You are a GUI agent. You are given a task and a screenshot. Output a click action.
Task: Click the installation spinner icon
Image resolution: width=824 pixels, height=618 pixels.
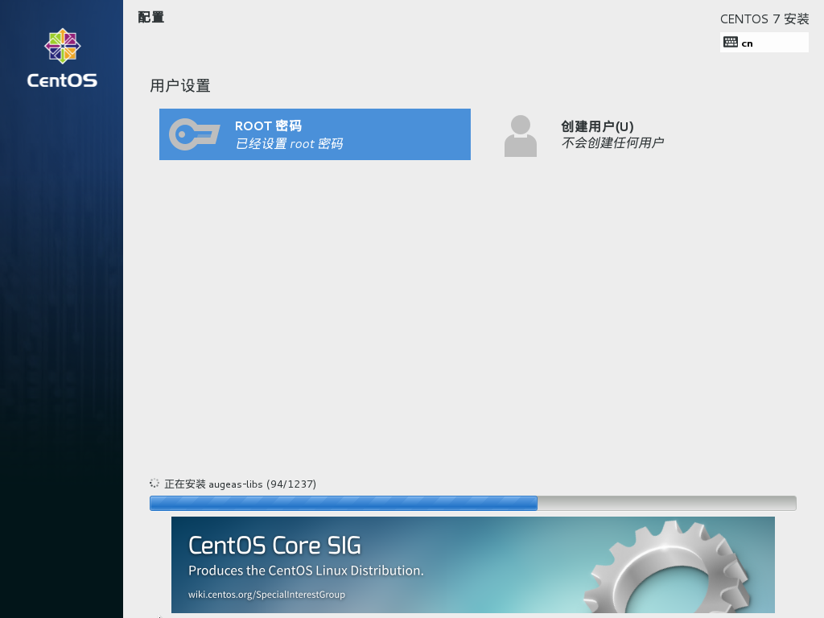[x=154, y=484]
